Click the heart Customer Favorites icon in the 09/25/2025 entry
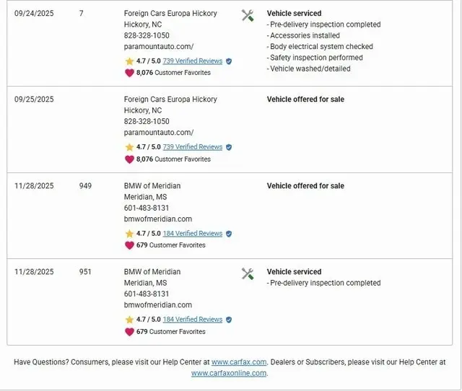The width and height of the screenshot is (462, 391). 129,159
